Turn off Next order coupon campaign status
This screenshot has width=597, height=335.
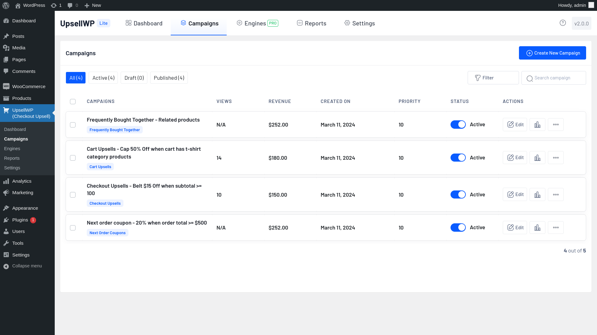458,227
